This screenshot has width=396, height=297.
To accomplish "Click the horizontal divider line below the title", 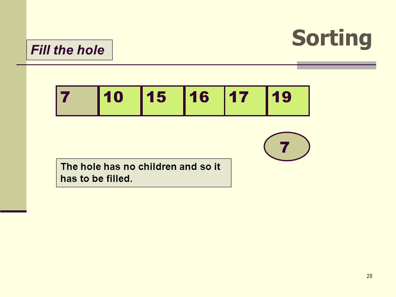I will [157, 65].
